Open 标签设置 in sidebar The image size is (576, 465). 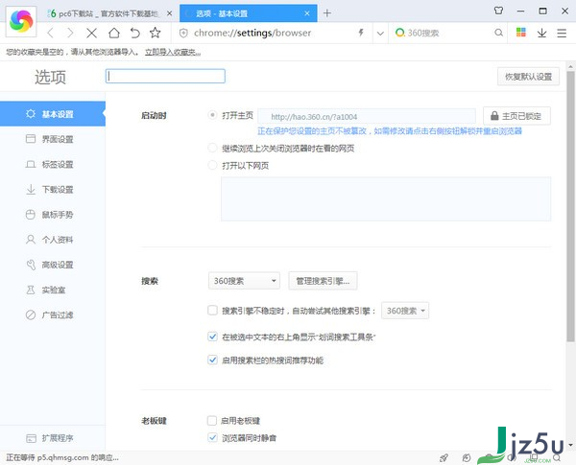click(53, 164)
